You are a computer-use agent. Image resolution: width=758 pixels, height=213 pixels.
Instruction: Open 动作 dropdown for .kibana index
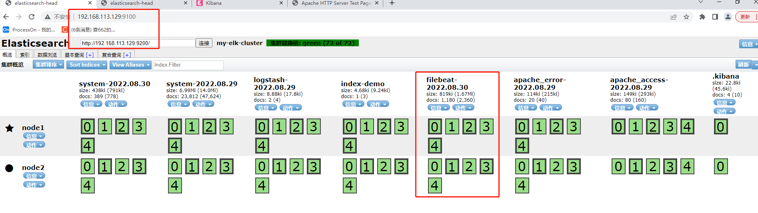tap(724, 111)
